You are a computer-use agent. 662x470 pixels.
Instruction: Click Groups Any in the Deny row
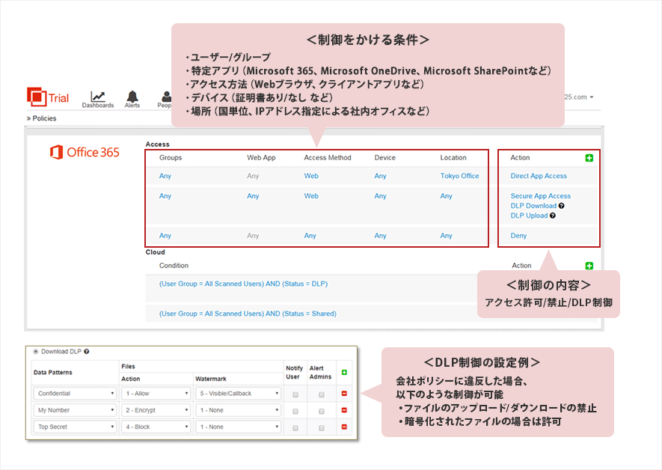pos(165,236)
